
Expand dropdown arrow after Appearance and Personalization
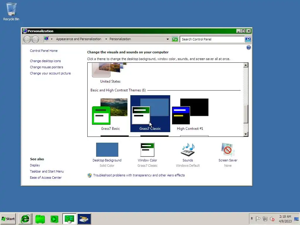coord(106,39)
